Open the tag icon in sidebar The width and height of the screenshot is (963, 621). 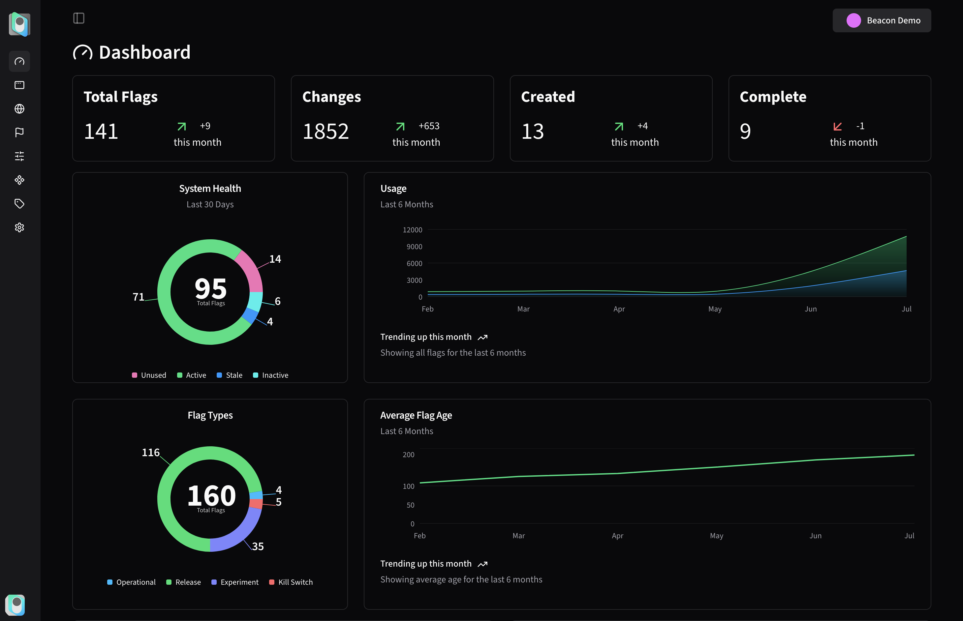(19, 204)
